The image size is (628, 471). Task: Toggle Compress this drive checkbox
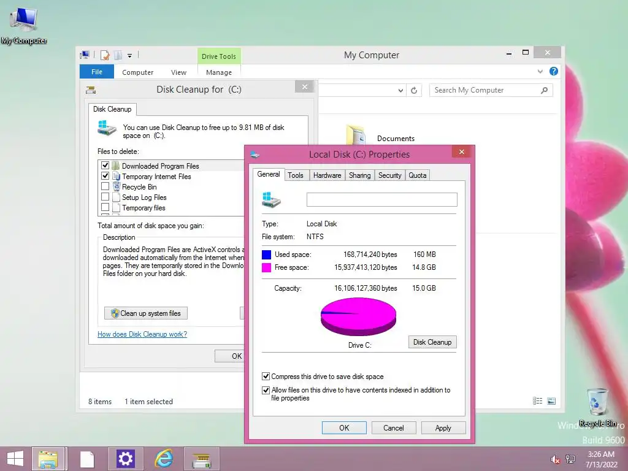coord(266,376)
